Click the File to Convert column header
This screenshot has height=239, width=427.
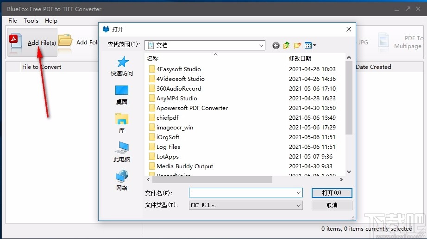point(42,67)
